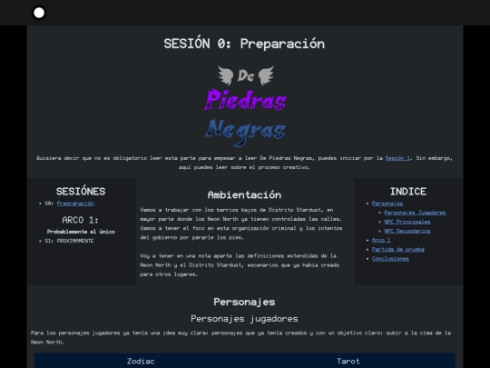
Task: Go to Partida de prueba section link
Action: [x=397, y=249]
